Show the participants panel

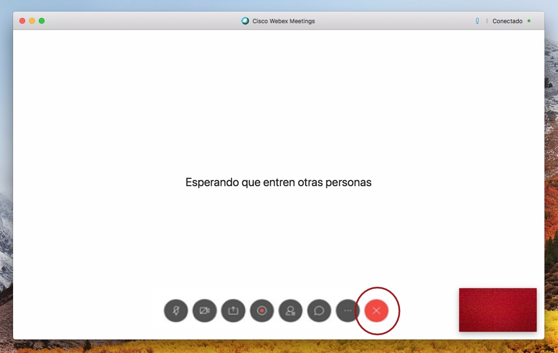[291, 310]
